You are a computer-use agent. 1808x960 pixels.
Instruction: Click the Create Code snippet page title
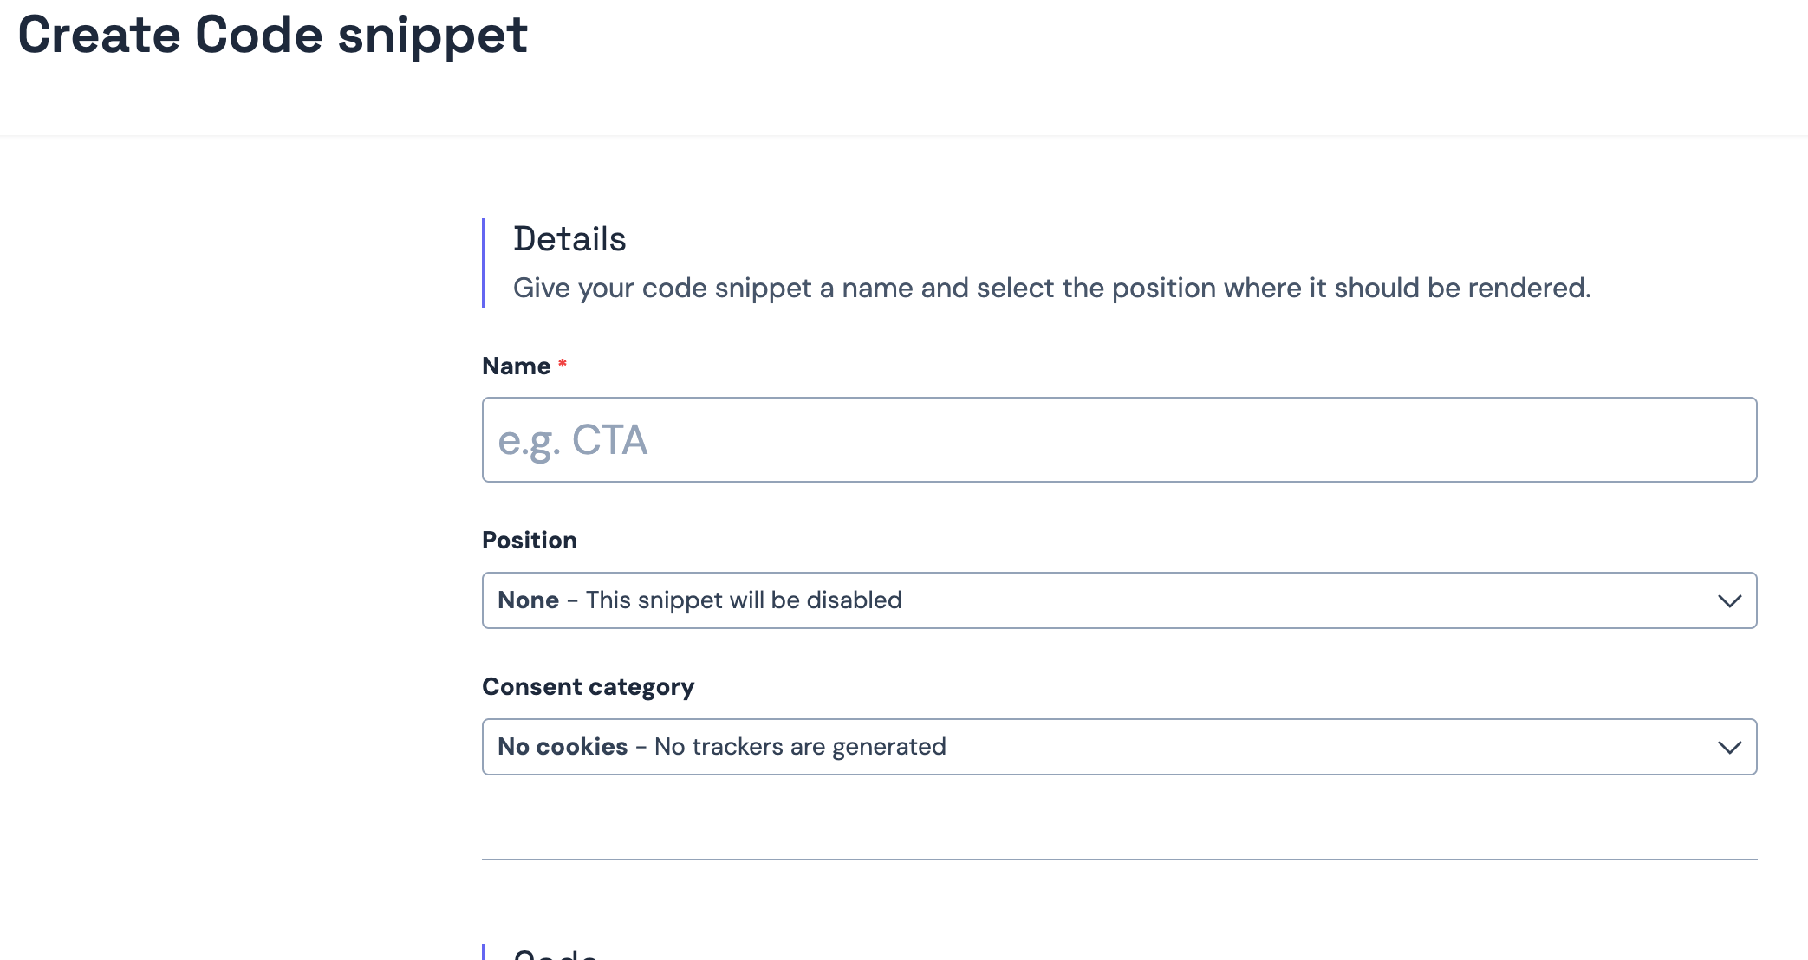tap(272, 36)
